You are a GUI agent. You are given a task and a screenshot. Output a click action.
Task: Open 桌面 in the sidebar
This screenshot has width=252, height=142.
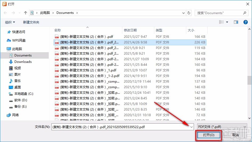[15, 87]
